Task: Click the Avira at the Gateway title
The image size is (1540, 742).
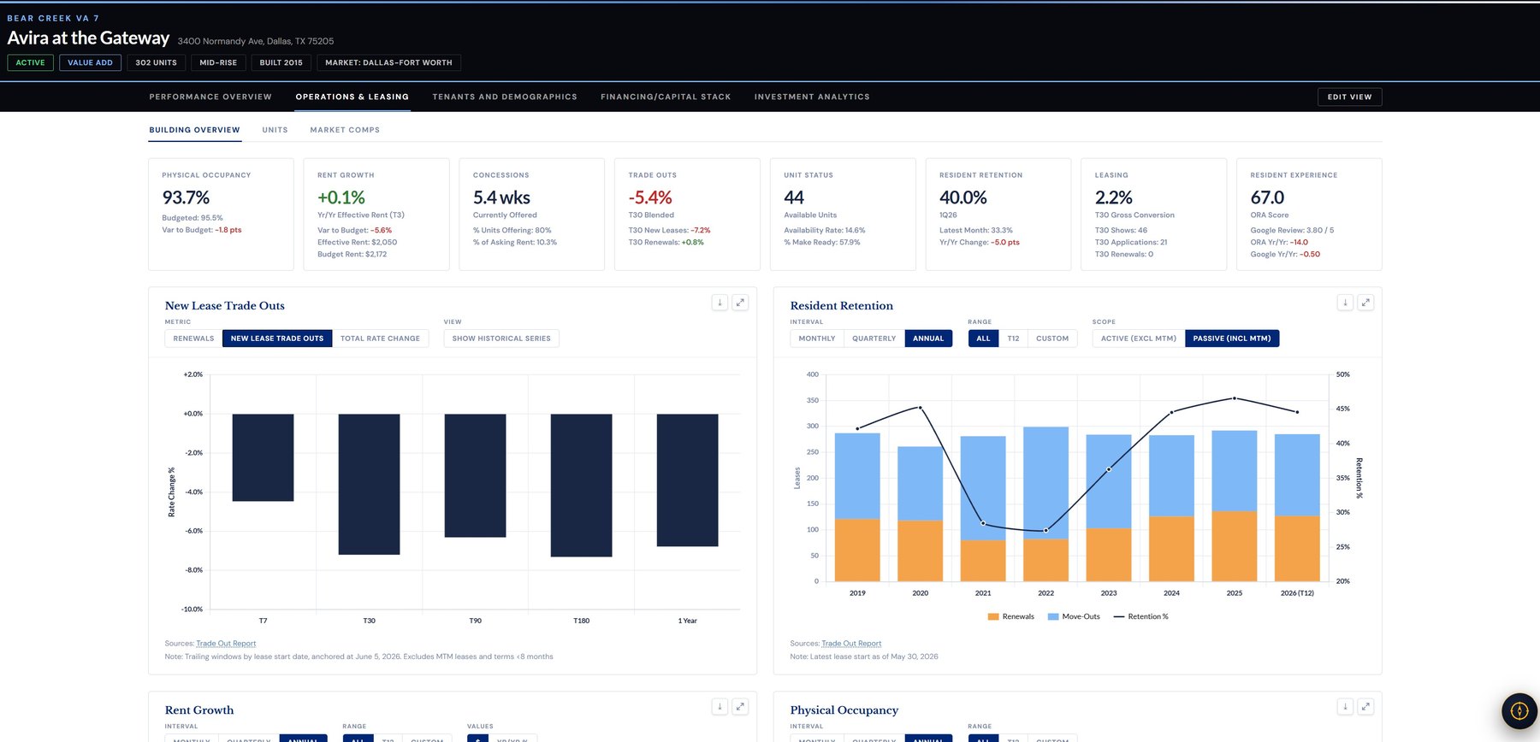Action: coord(88,38)
